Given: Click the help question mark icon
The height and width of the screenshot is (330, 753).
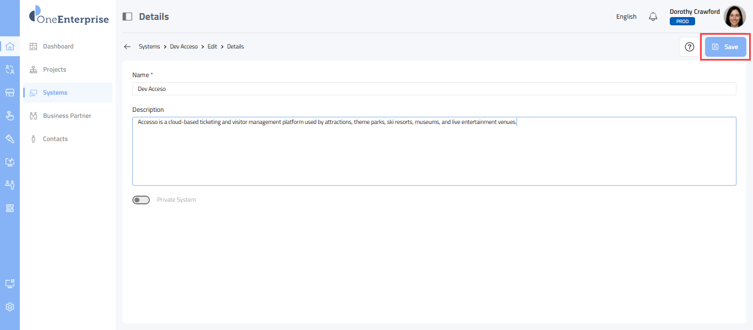Looking at the screenshot, I should click(689, 47).
